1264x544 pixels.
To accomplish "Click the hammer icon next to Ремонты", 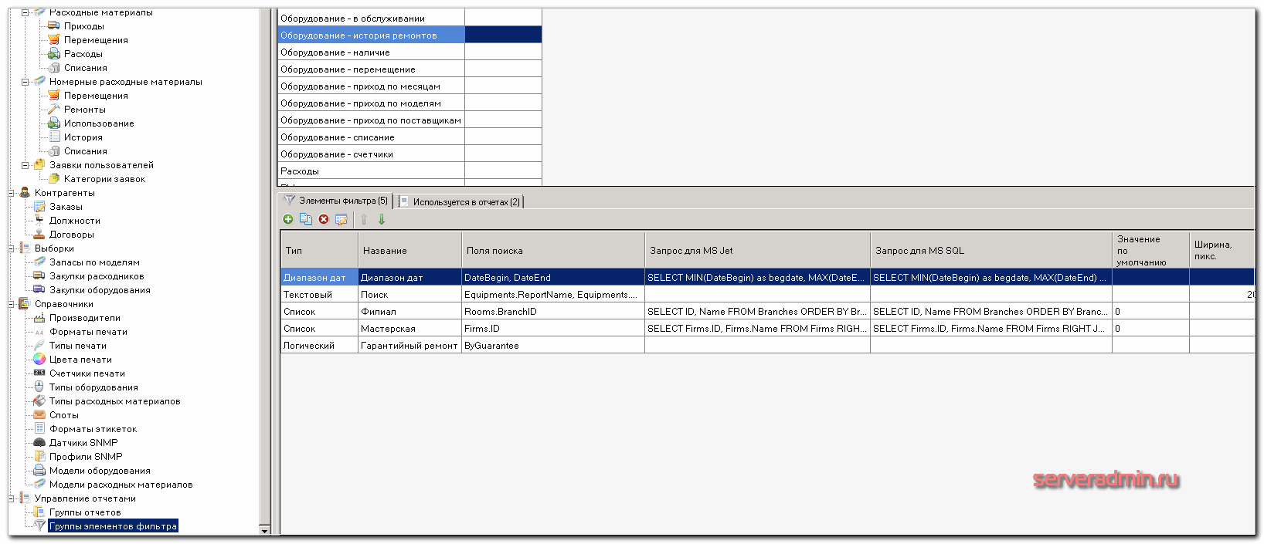I will (x=53, y=109).
